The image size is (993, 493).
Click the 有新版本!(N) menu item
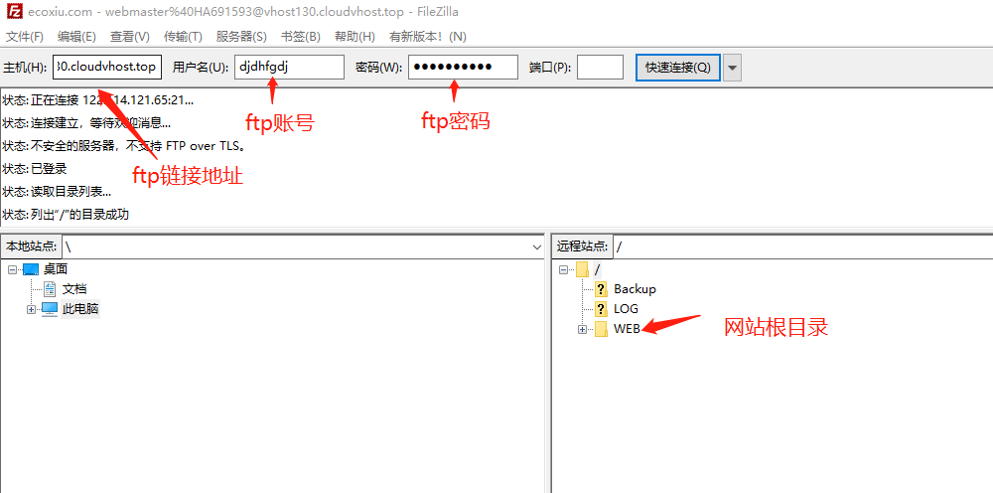pos(428,37)
